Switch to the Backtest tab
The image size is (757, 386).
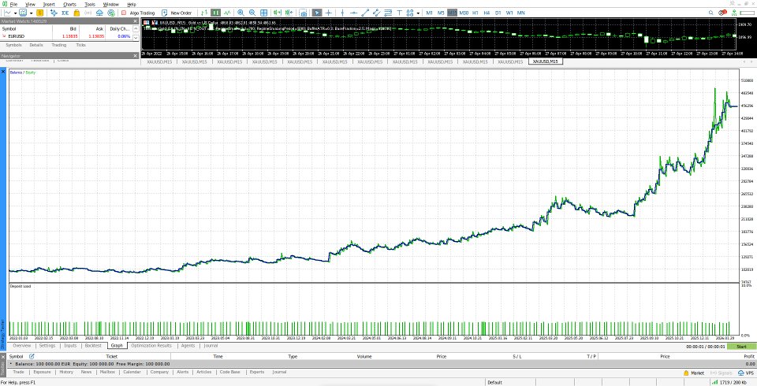[93, 346]
